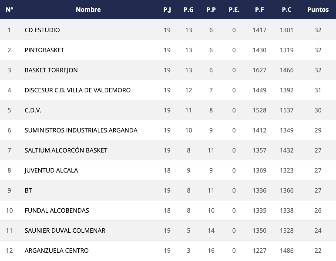336x261 pixels.
Task: Select SAUNIER DUVAL COLMENAR team
Action: coord(65,230)
